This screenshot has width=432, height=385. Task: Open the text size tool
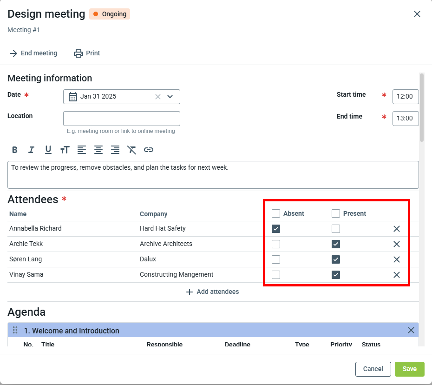(65, 150)
